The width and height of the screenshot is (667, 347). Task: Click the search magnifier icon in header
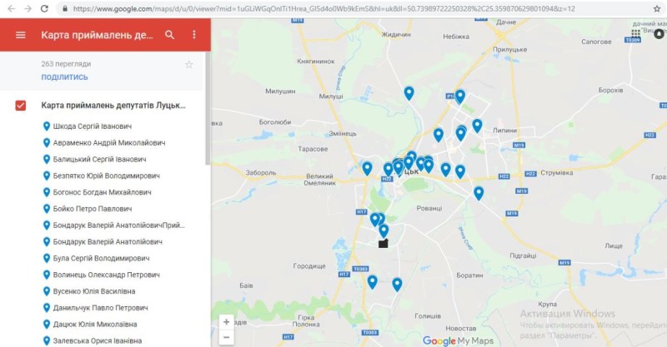[x=170, y=35]
